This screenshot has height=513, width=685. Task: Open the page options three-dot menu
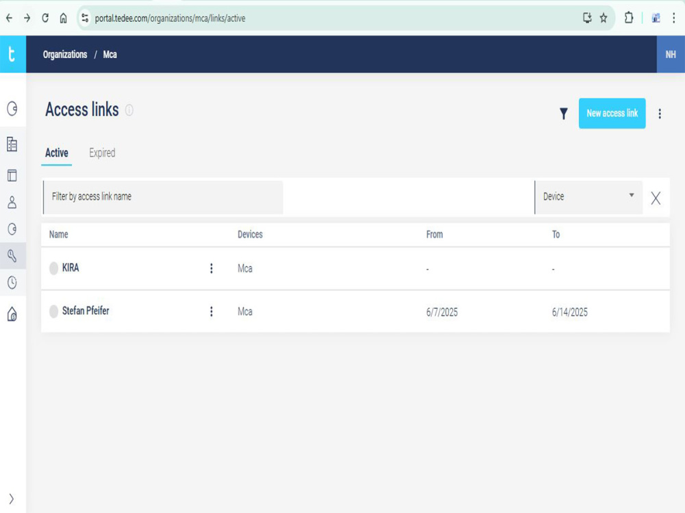pyautogui.click(x=660, y=114)
